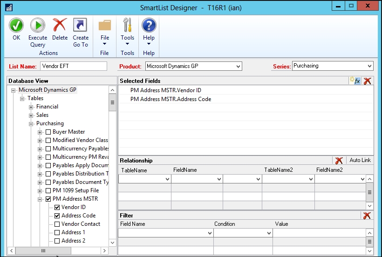Viewport: 382px width, 257px height.
Task: Check the Modified Vendor Class checkbox
Action: [x=48, y=141]
